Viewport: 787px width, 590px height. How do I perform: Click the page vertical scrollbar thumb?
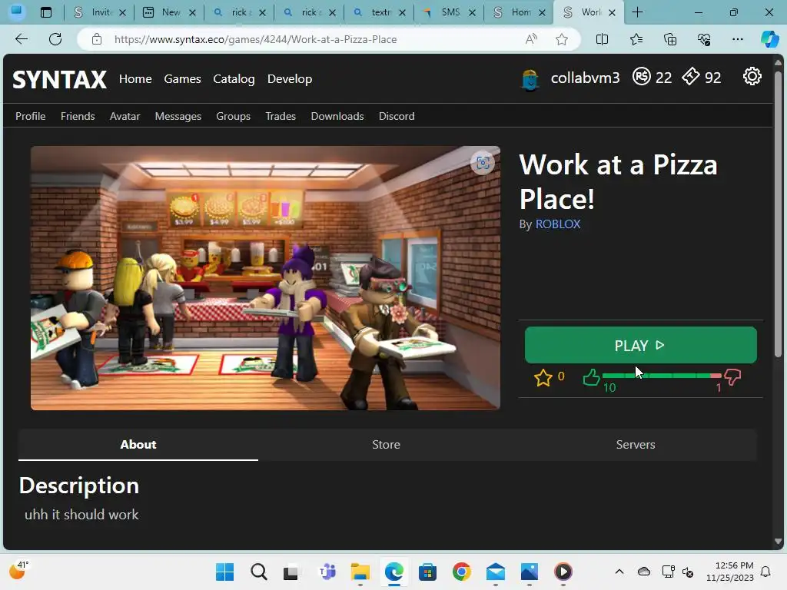778,215
